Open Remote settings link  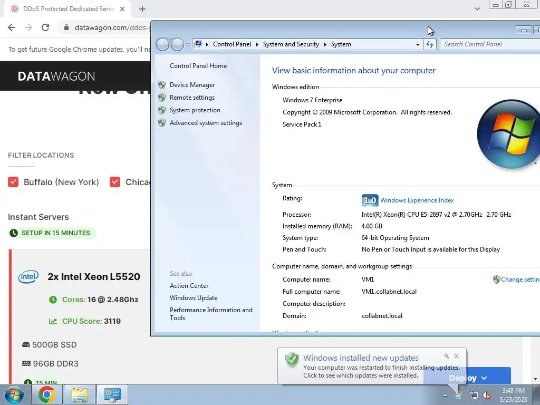(192, 98)
